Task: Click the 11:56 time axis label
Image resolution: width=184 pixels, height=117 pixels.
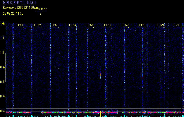Action: pos(107,25)
